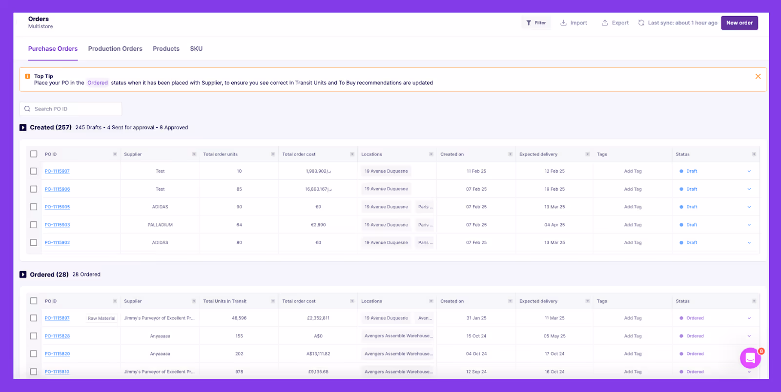
Task: Click Draft status of PO-1115905
Action: [689, 207]
